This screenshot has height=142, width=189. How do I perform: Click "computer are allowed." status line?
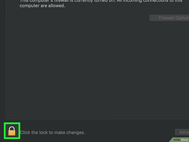[x=42, y=6]
